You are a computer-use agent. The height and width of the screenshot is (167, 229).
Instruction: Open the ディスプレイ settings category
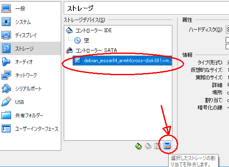(x=30, y=35)
